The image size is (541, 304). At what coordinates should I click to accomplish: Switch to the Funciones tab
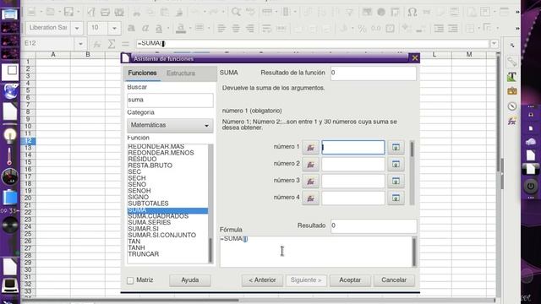(142, 73)
